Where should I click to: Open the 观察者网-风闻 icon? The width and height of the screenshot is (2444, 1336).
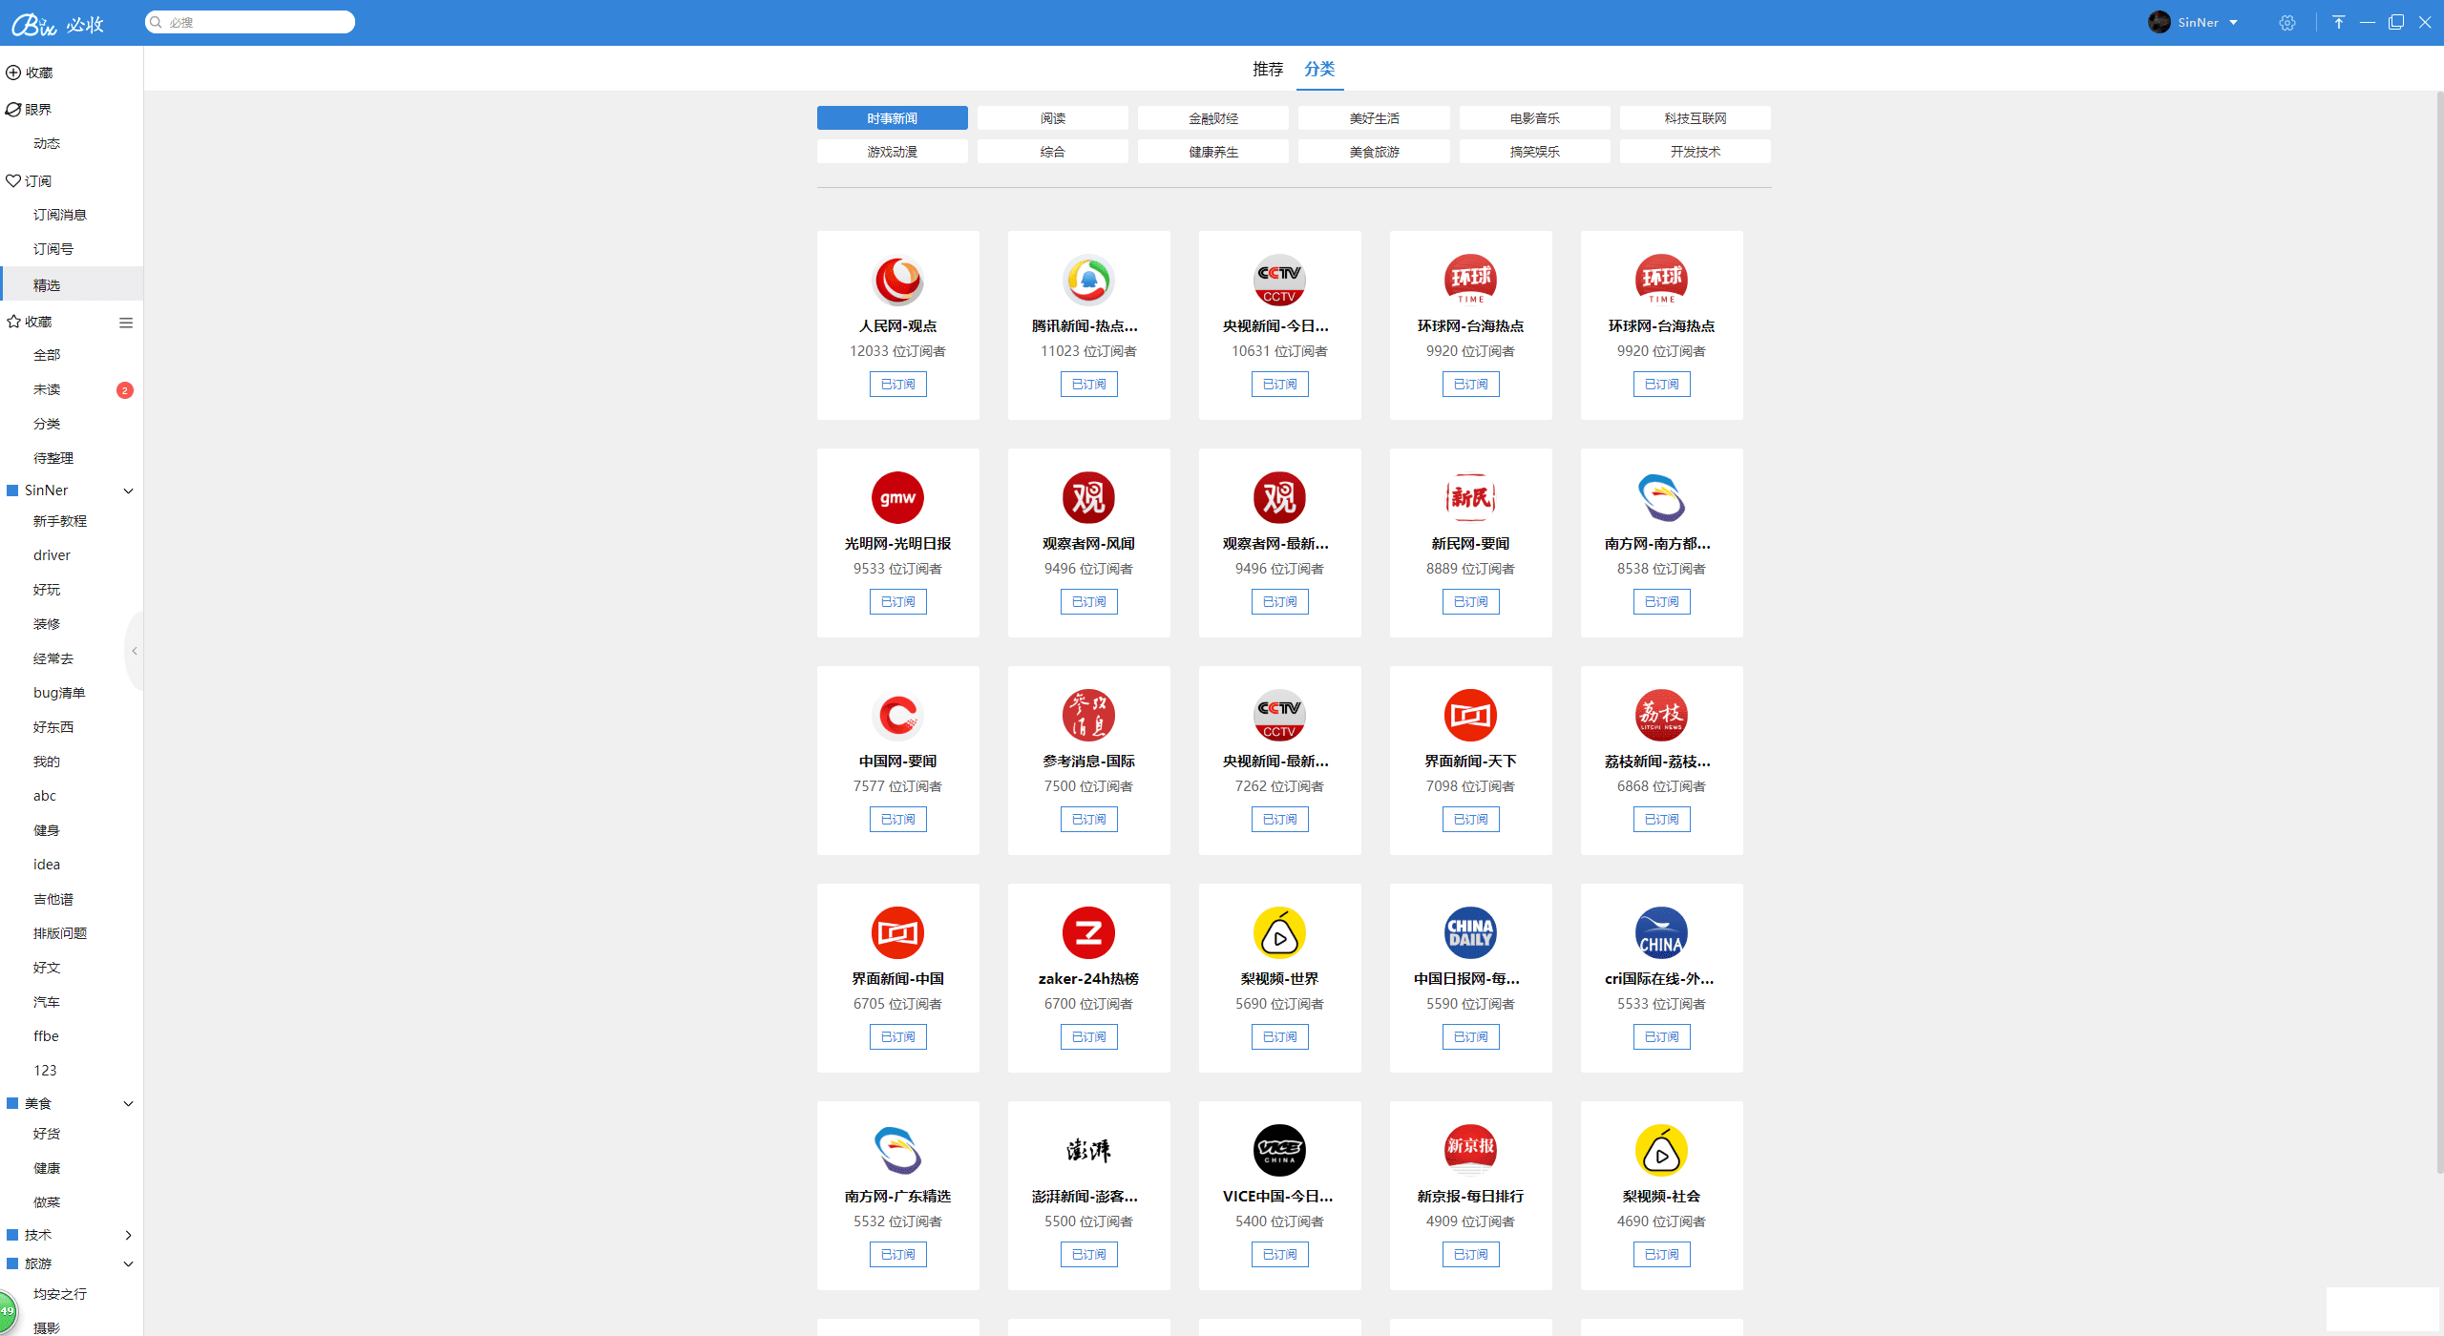[x=1088, y=497]
